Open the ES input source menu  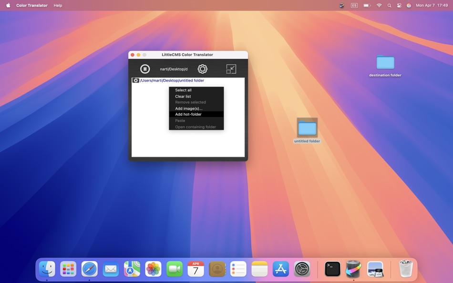coord(354,5)
